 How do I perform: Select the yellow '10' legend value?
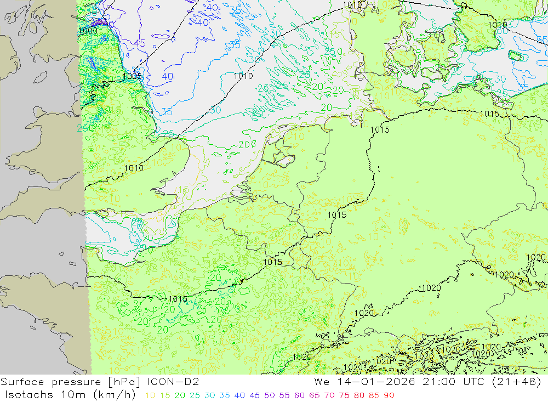coord(150,395)
